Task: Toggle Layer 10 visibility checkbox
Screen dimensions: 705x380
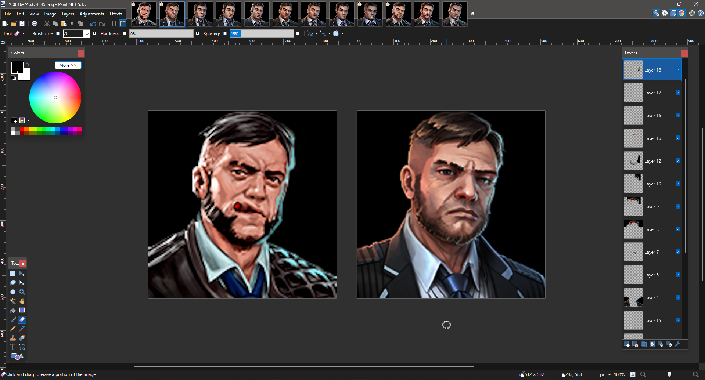Action: 678,184
